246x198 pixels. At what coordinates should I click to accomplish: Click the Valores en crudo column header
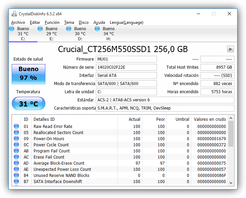[x=210, y=119]
